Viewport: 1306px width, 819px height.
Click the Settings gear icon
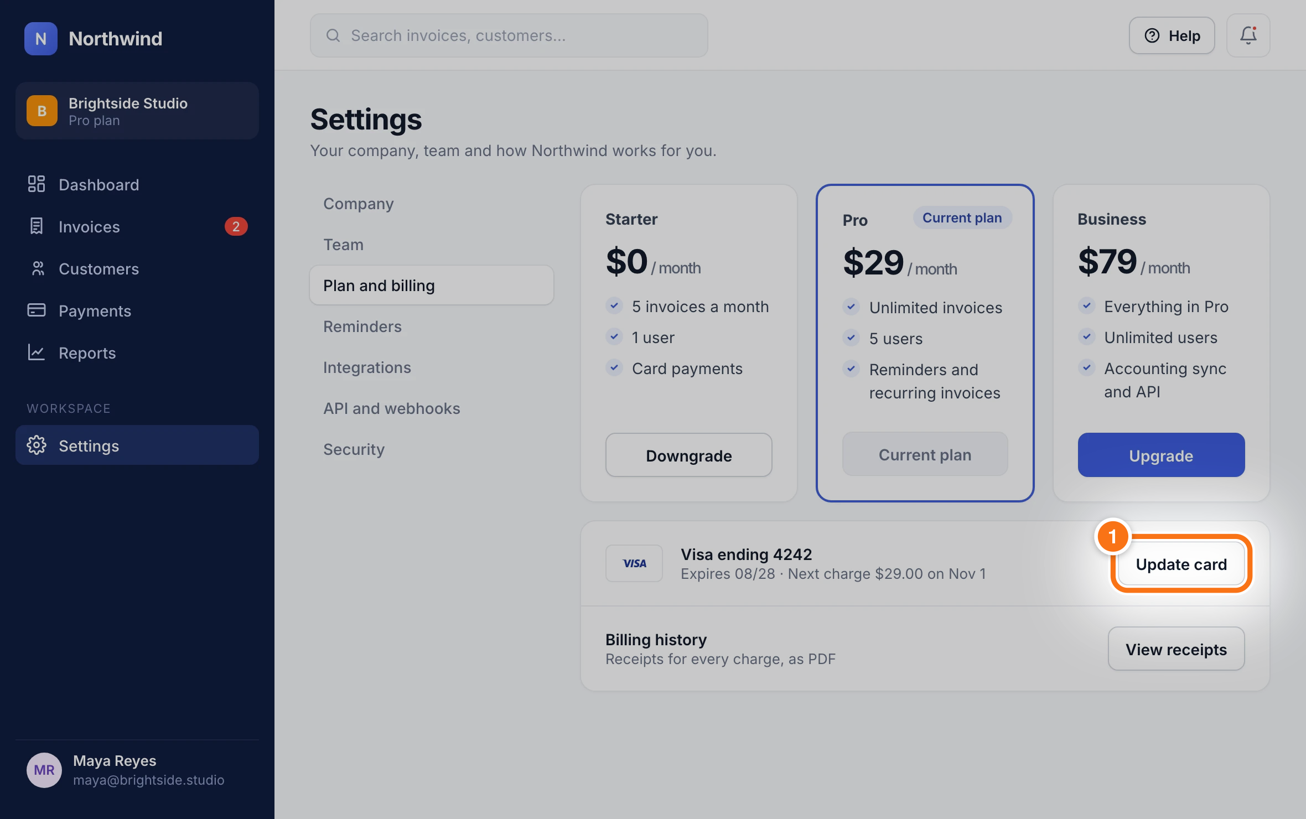coord(37,445)
